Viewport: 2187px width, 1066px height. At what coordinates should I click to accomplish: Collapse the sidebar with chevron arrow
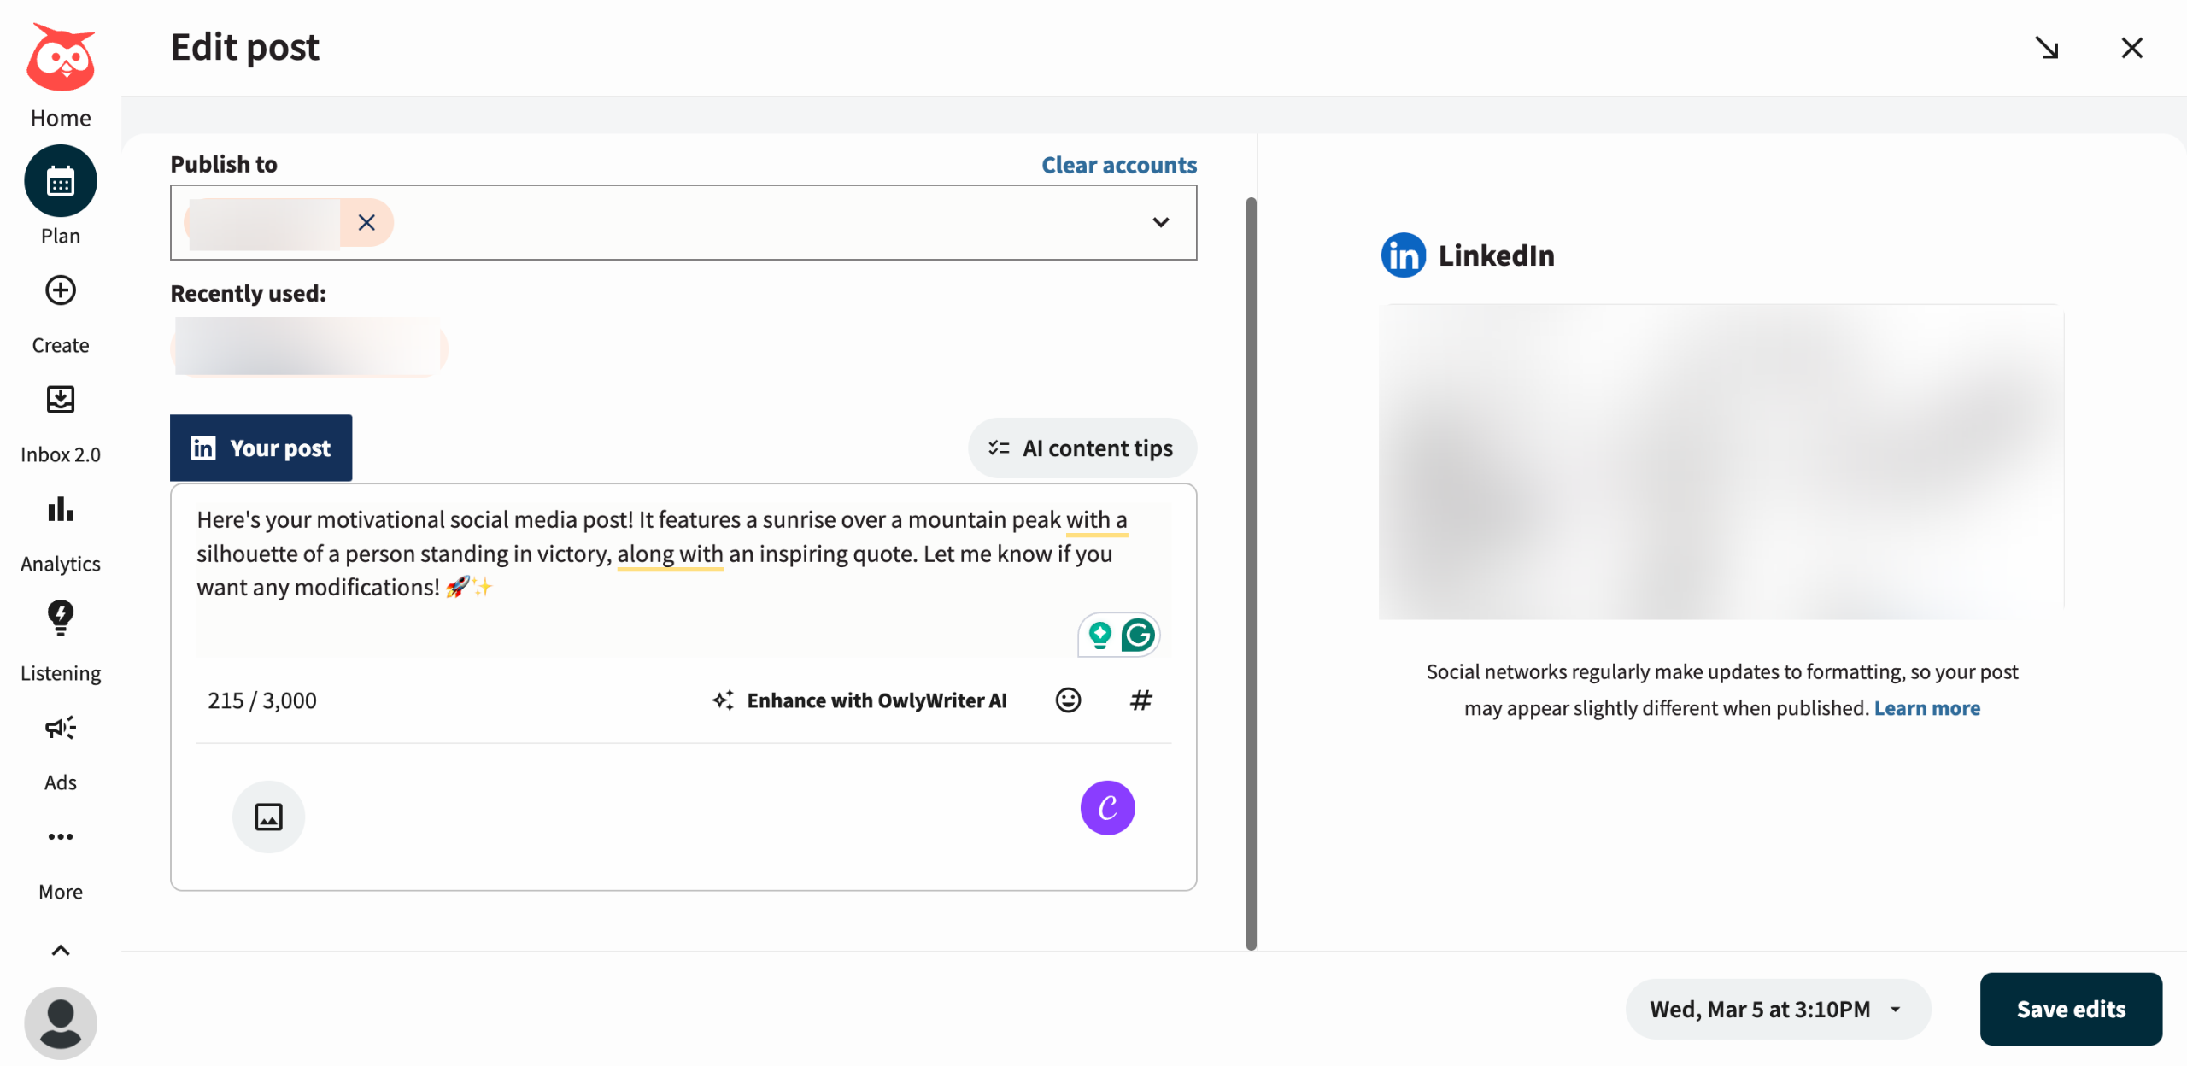tap(61, 951)
